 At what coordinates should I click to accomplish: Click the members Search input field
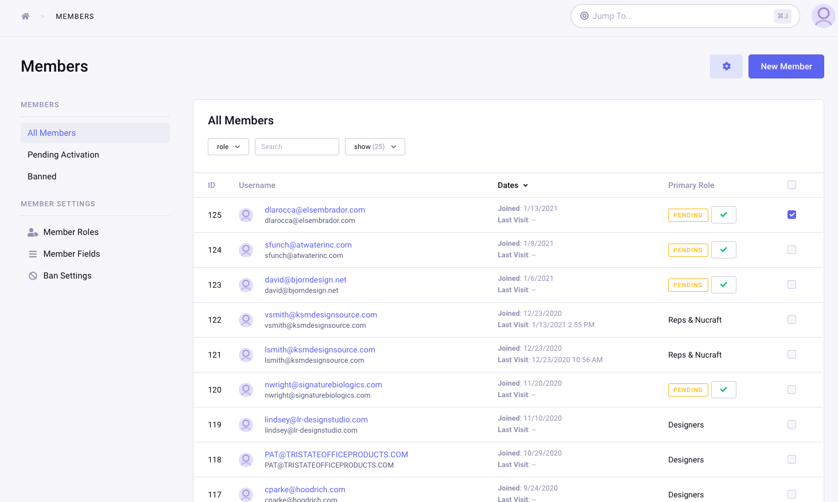[x=297, y=147]
